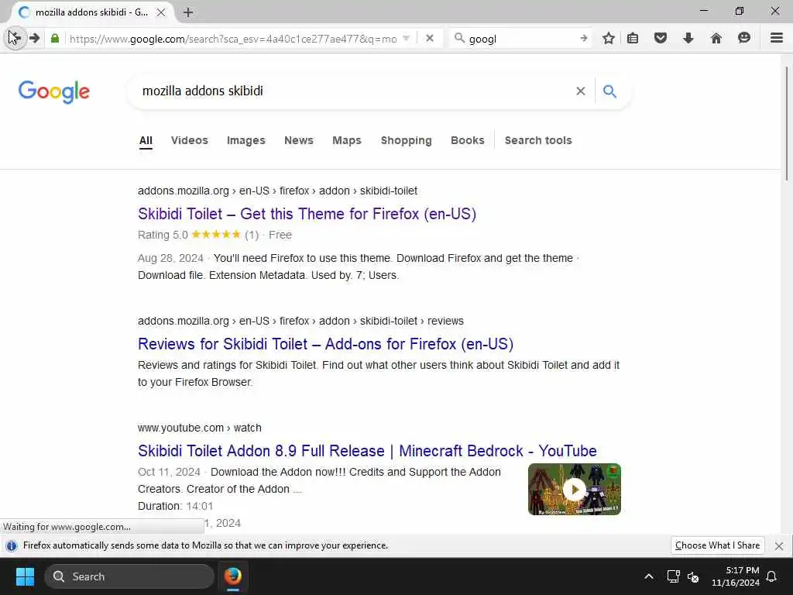Click the 'www.youtube.com › watch' breadcrumb
The height and width of the screenshot is (595, 793).
tap(199, 428)
